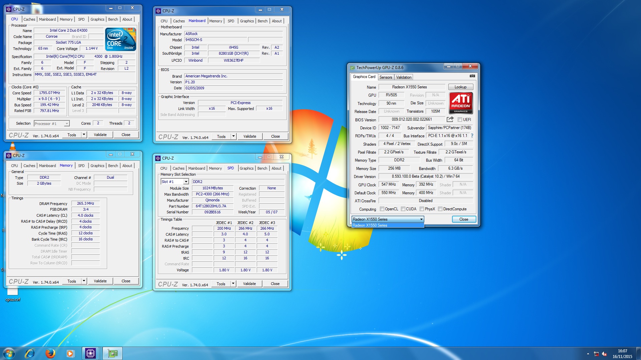Switch to Graphics tab in Mainboard window

tap(247, 21)
